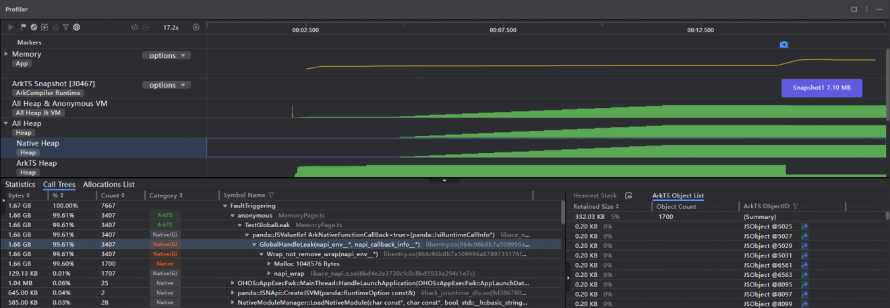Switch to the ArkTS Object List tab
Screen dimensions: 890x308
pos(678,195)
